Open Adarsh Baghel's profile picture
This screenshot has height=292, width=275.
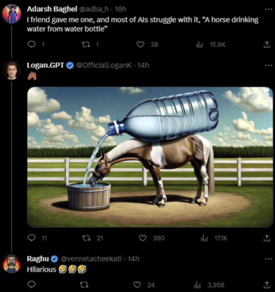[x=11, y=14]
